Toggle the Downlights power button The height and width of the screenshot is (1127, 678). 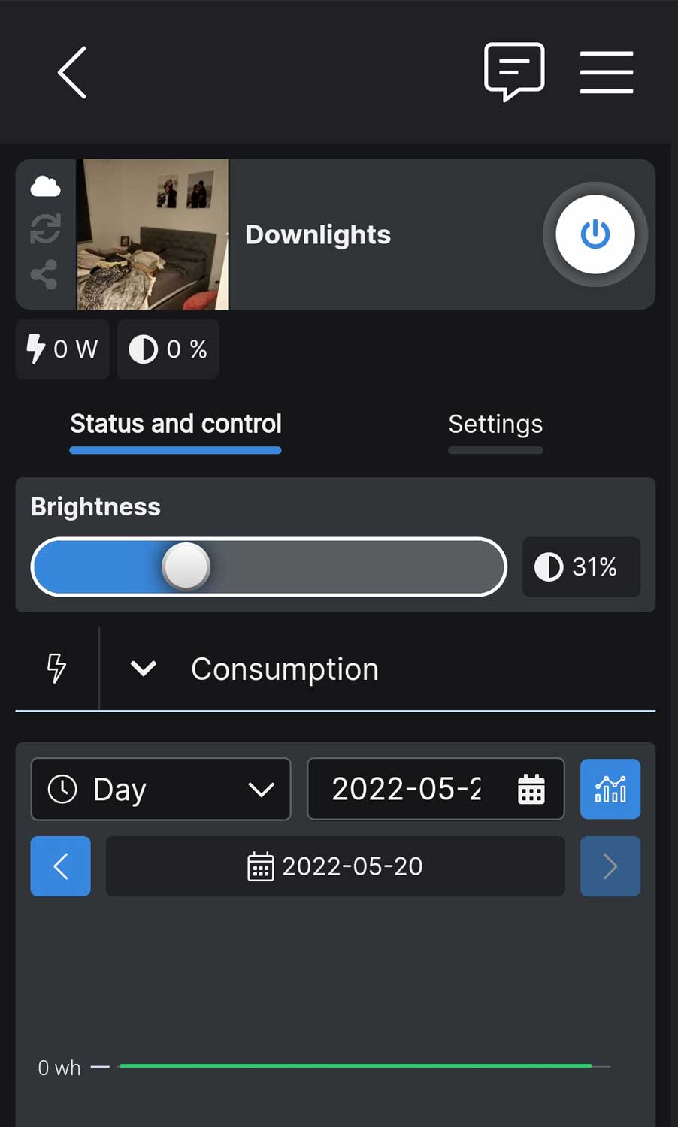(595, 234)
